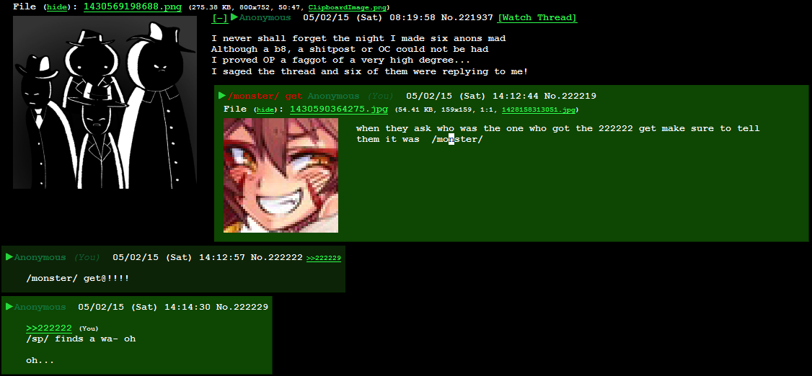Image resolution: width=812 pixels, height=376 pixels.
Task: Click the Watch Thread button
Action: (x=537, y=17)
